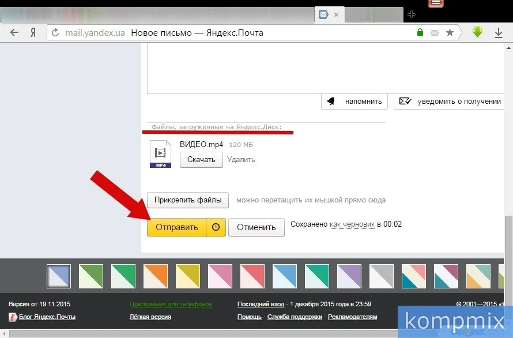The height and width of the screenshot is (338, 513).
Task: Select the blue-gray theme swatch
Action: pos(59,276)
